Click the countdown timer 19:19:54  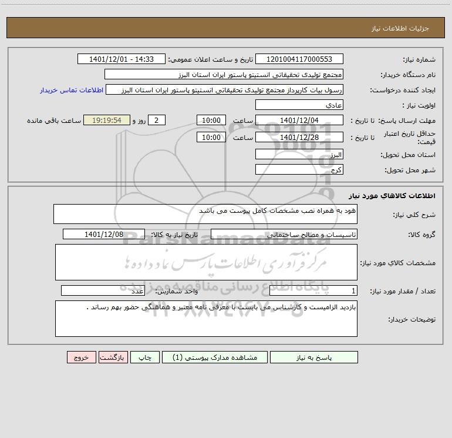point(107,120)
